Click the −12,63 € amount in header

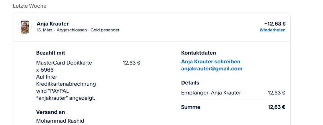pyautogui.click(x=275, y=24)
